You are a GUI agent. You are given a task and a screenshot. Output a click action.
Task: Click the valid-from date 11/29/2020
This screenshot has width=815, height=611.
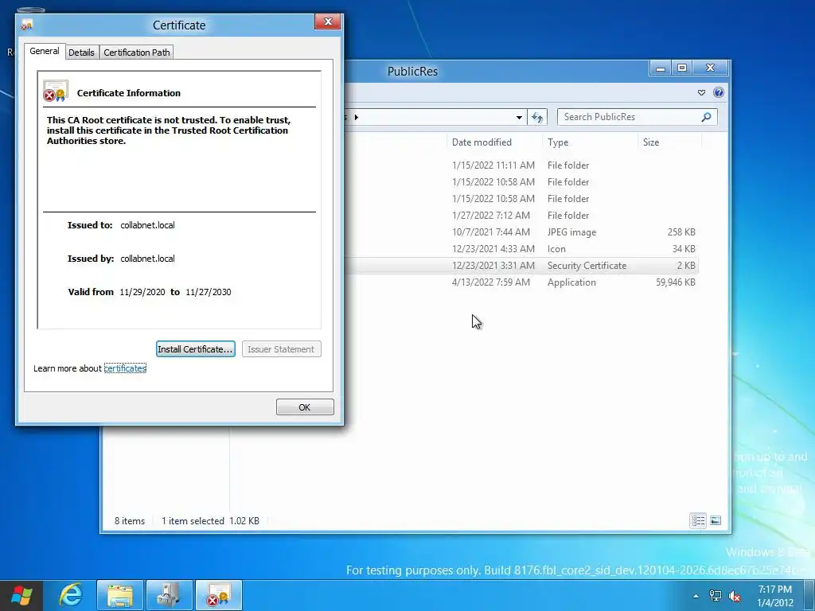(x=142, y=292)
